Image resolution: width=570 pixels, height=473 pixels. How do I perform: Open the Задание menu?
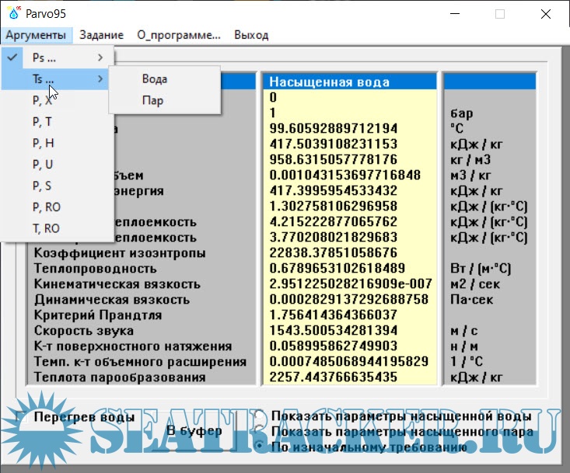[101, 35]
